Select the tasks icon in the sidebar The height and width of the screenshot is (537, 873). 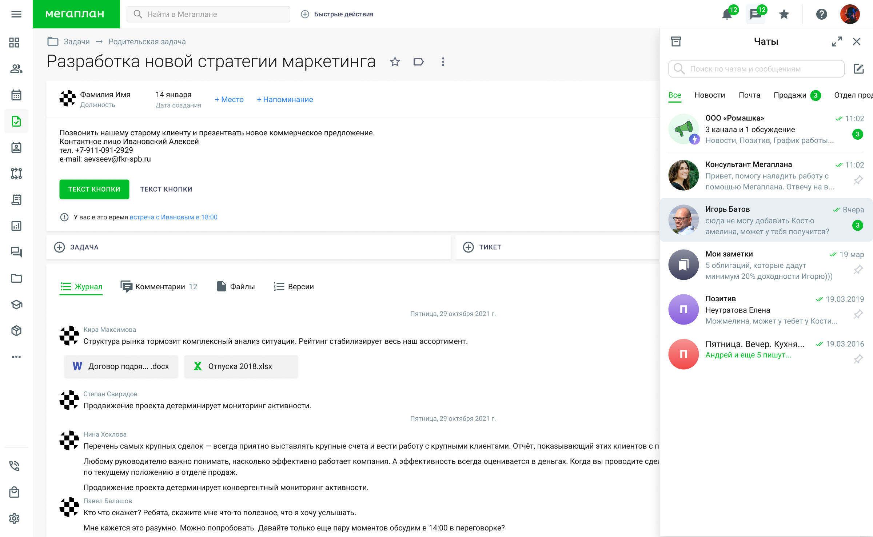click(x=16, y=121)
